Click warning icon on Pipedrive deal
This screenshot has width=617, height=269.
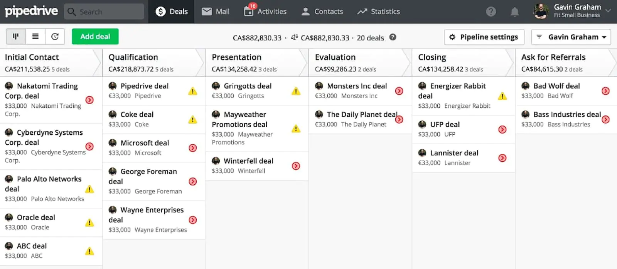[193, 91]
